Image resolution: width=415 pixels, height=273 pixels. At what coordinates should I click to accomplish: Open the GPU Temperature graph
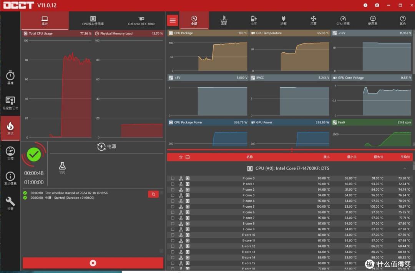[290, 52]
